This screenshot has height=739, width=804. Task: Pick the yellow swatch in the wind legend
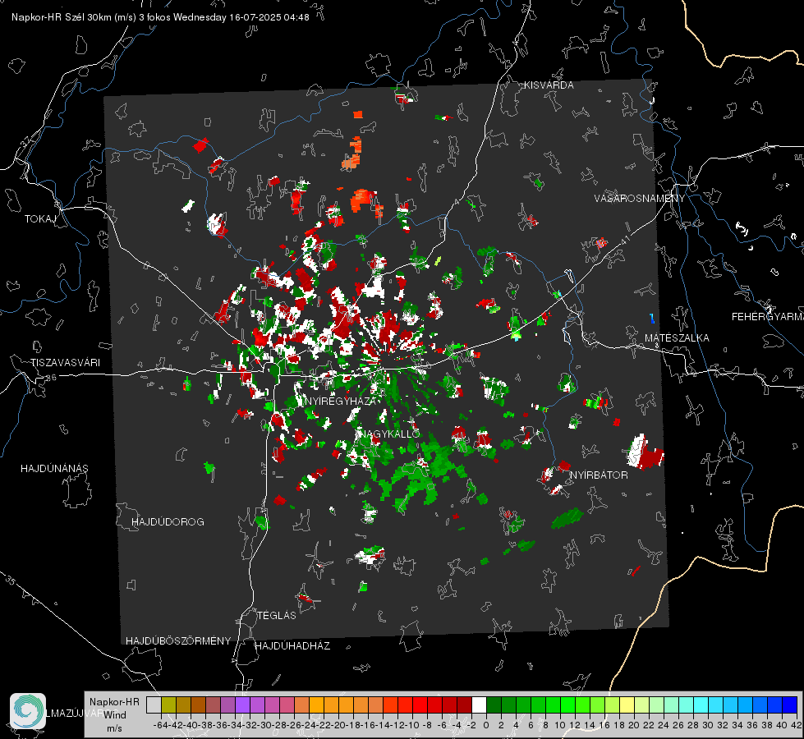[x=627, y=705]
